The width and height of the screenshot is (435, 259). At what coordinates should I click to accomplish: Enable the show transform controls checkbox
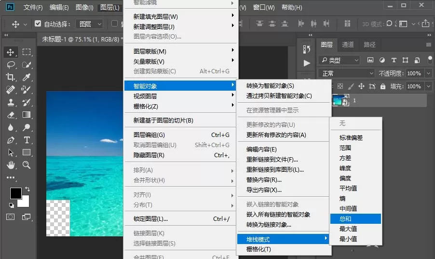tap(114, 24)
